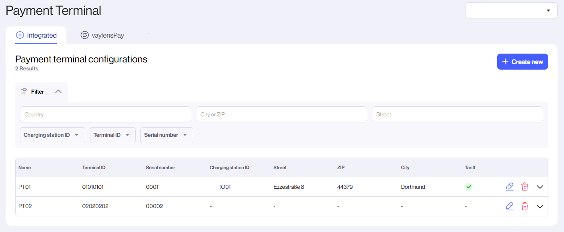Open the Serial number filter dropdown
This screenshot has height=232, width=564.
click(x=166, y=135)
